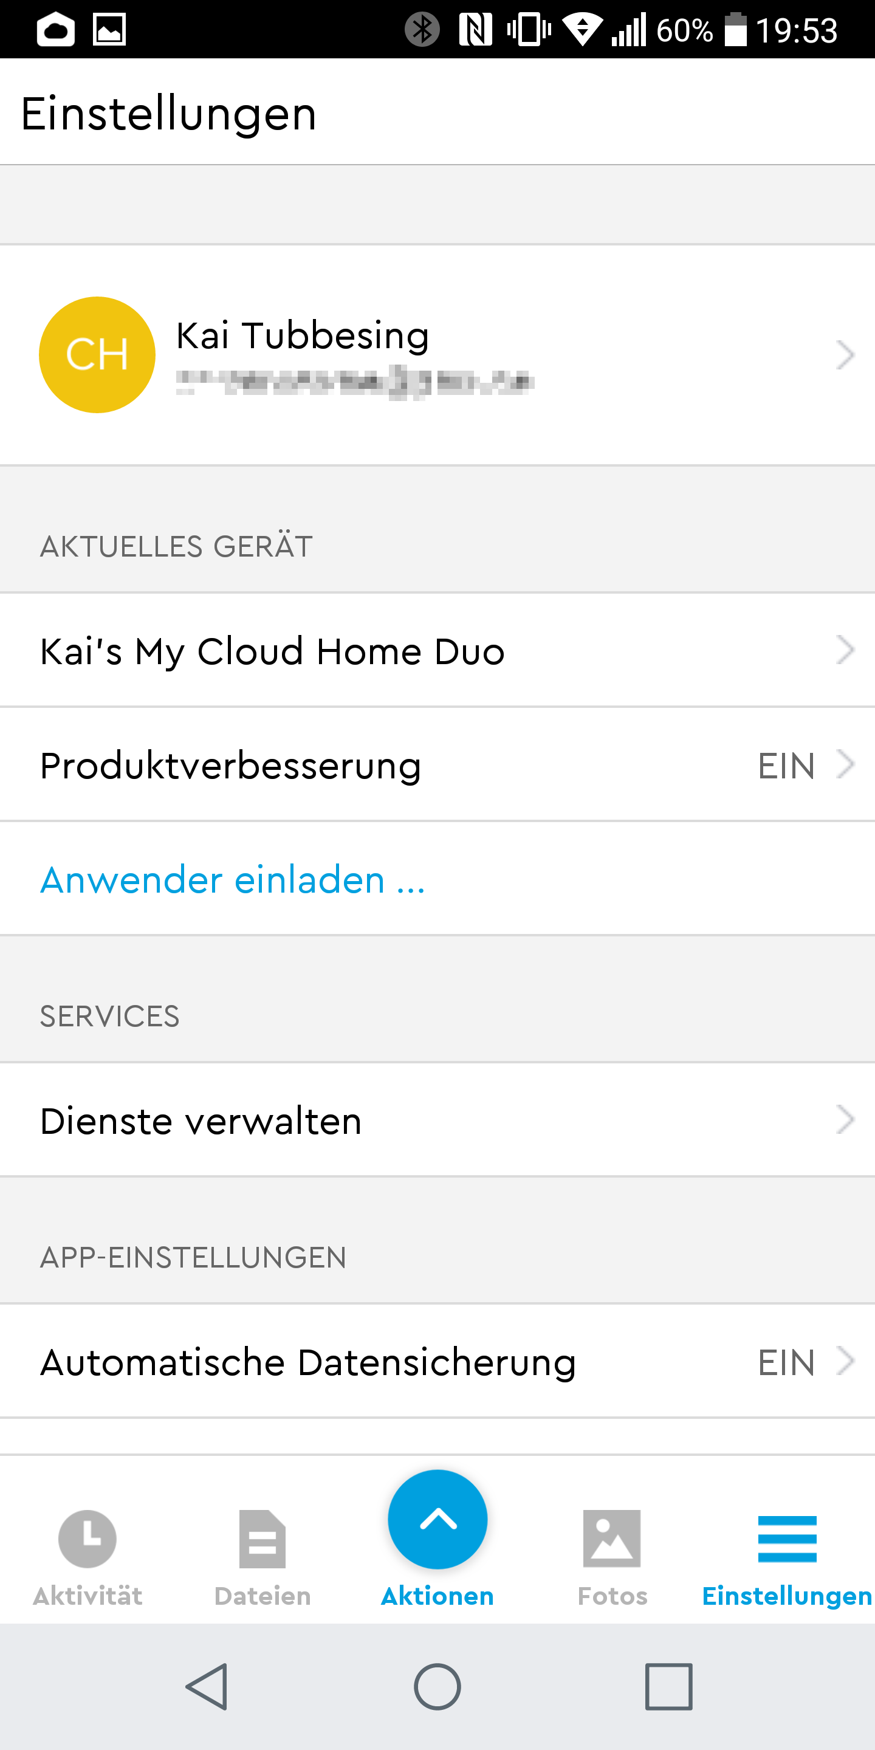This screenshot has width=875, height=1750.
Task: Tap the Anwender einladen link
Action: tap(233, 880)
